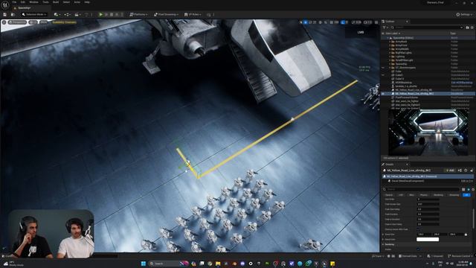Click the Type column header

pos(453,33)
